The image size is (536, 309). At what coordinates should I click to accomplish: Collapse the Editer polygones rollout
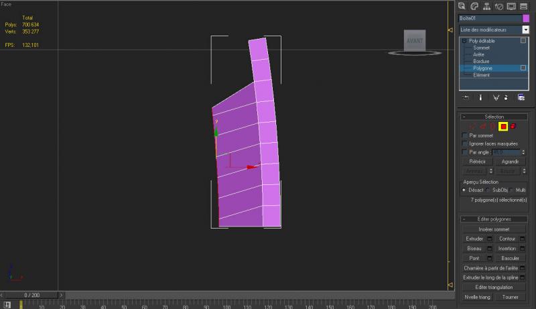[x=464, y=220]
